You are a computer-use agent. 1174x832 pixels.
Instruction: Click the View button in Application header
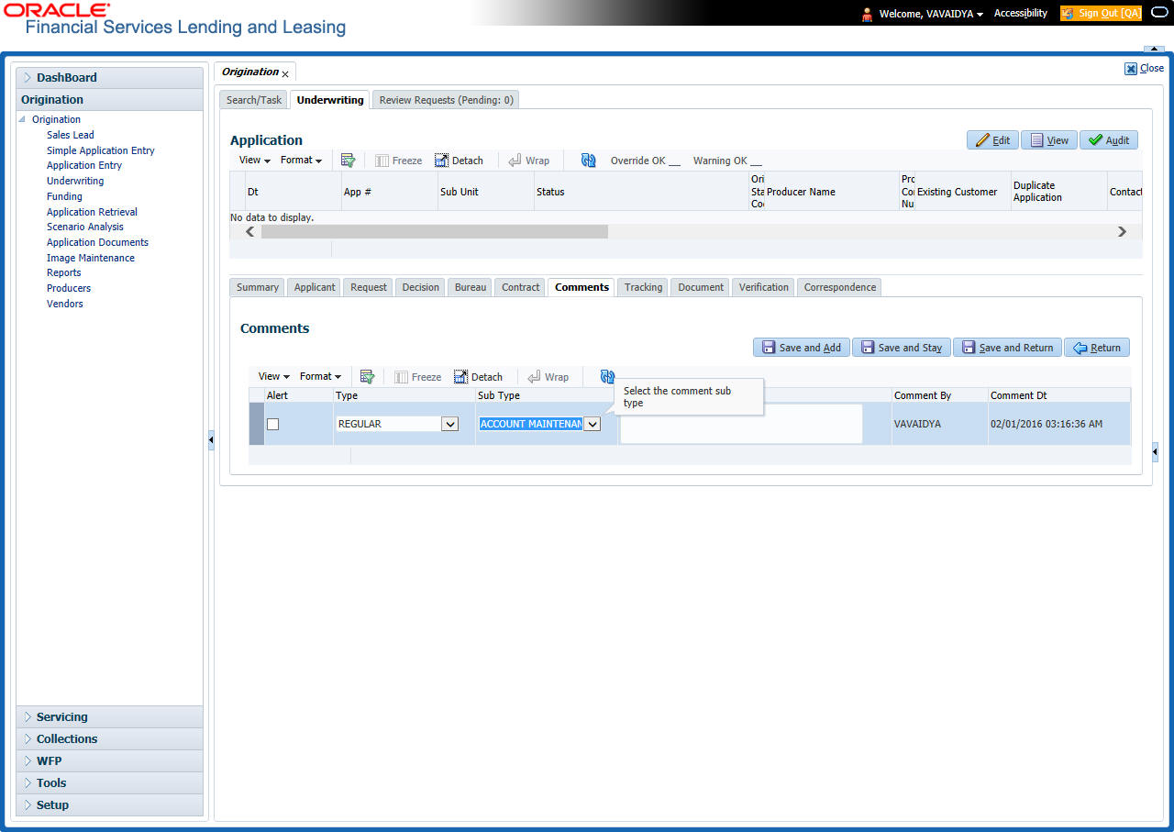[x=1049, y=140]
